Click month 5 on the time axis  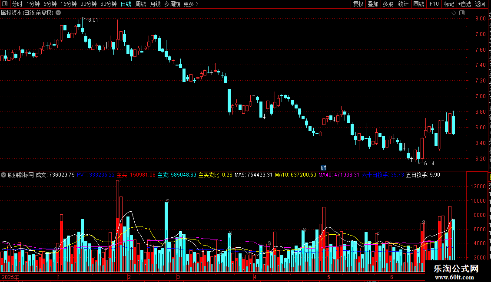click(x=328, y=277)
